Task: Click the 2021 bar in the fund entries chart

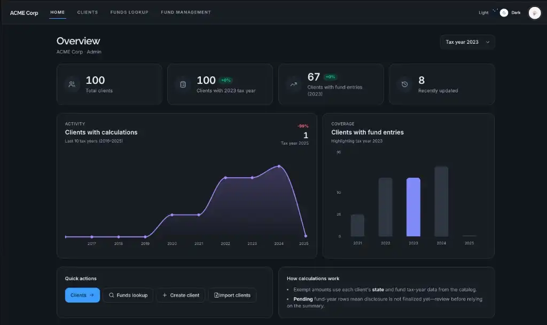Action: pyautogui.click(x=357, y=225)
